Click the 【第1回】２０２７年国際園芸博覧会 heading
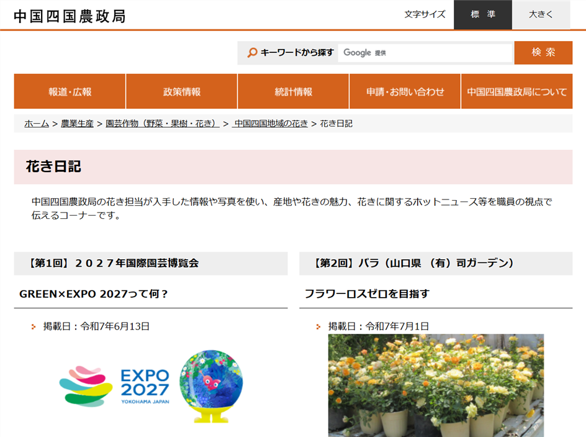This screenshot has height=437, width=586. (114, 263)
